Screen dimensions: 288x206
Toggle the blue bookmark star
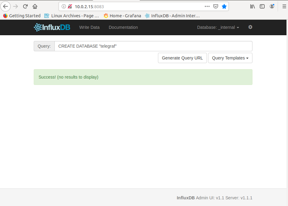tap(224, 6)
